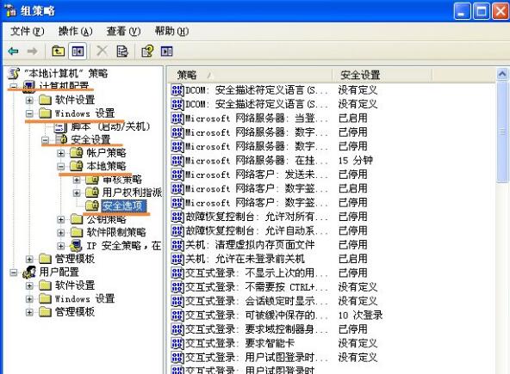Select Microsoft 网络服务器: 在挂 policy
This screenshot has height=374, width=510.
[249, 160]
